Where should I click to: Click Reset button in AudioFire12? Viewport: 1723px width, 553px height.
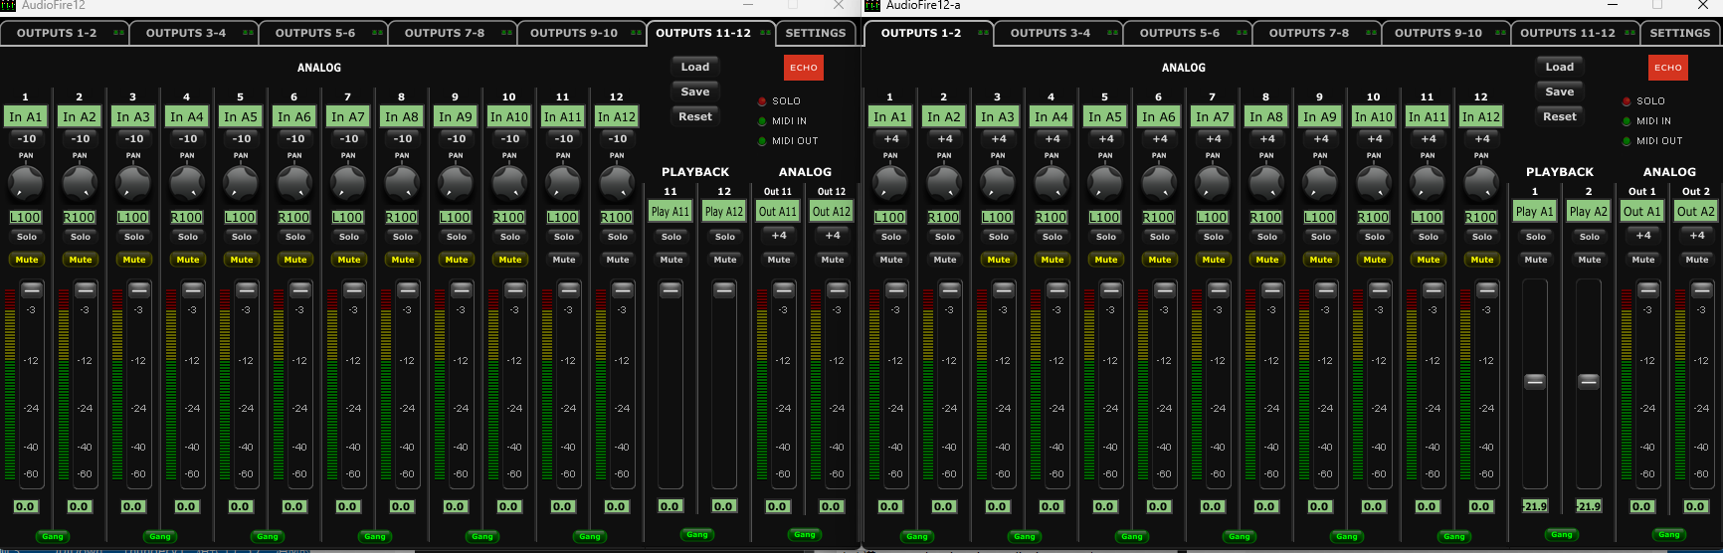695,116
